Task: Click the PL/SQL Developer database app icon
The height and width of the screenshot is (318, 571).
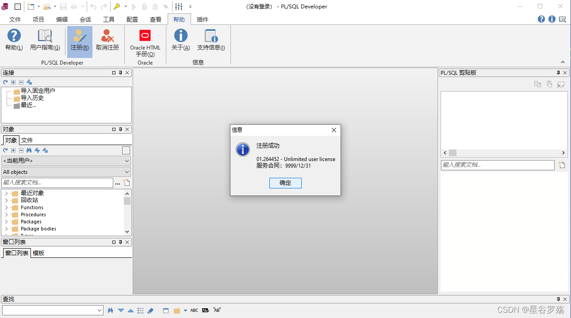Action: pyautogui.click(x=5, y=7)
